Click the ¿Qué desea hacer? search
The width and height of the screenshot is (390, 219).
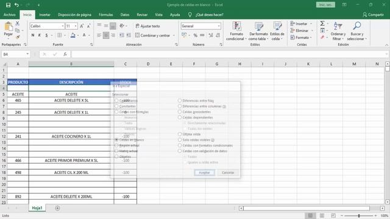pyautogui.click(x=209, y=15)
